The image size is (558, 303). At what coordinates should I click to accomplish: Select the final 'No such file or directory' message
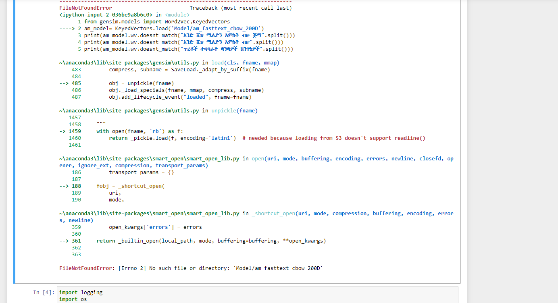click(x=189, y=268)
